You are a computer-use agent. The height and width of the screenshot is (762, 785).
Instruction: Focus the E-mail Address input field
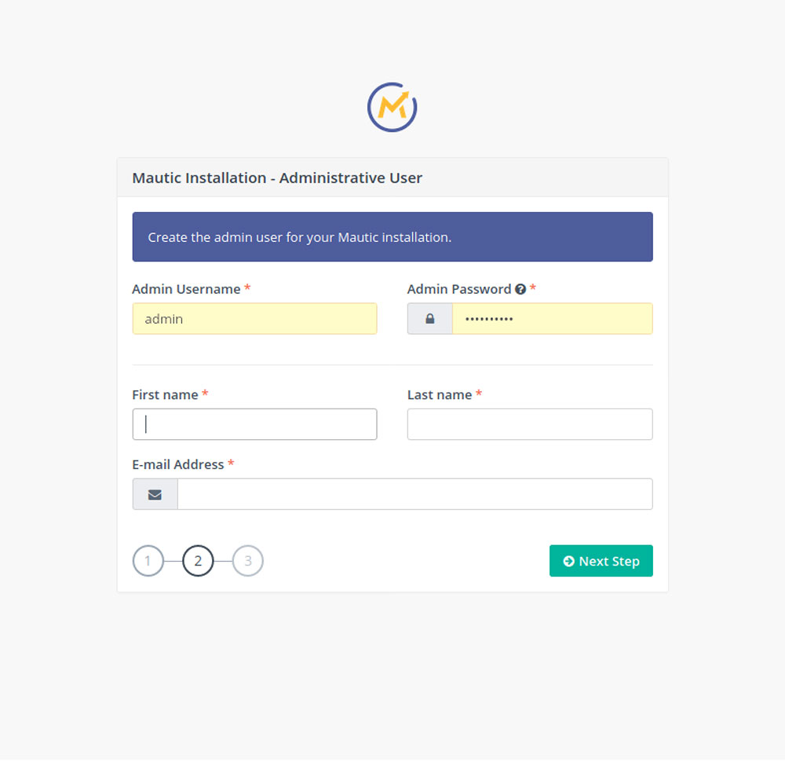414,494
